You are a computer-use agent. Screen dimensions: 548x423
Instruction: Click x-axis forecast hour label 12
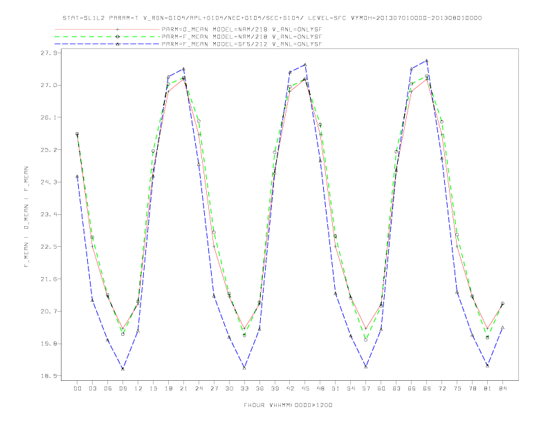(x=138, y=388)
